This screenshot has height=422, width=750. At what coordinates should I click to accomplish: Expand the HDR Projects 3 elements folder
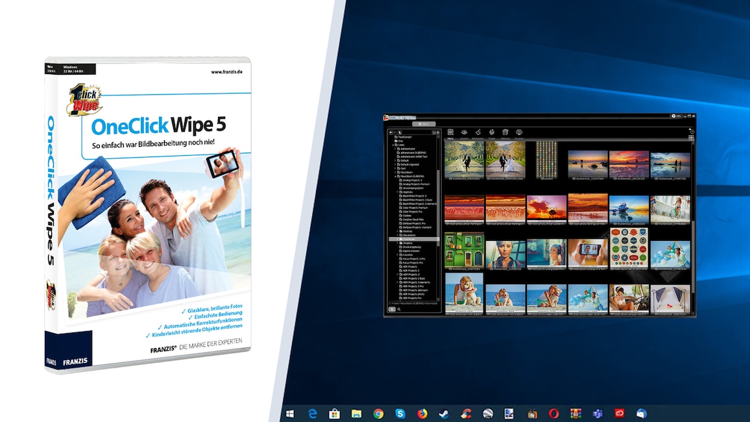(398, 282)
